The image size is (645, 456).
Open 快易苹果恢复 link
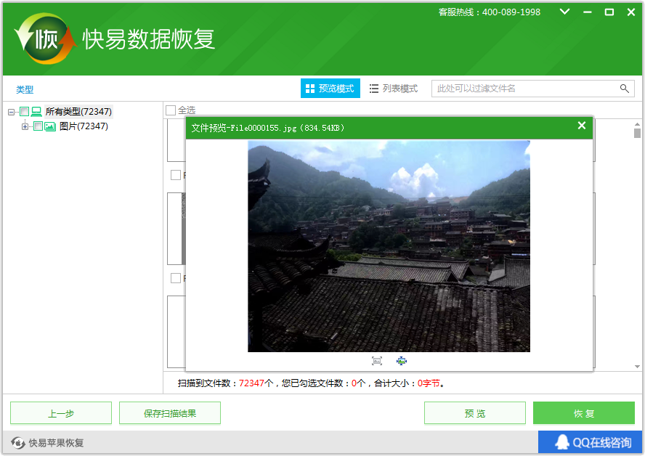[x=56, y=443]
